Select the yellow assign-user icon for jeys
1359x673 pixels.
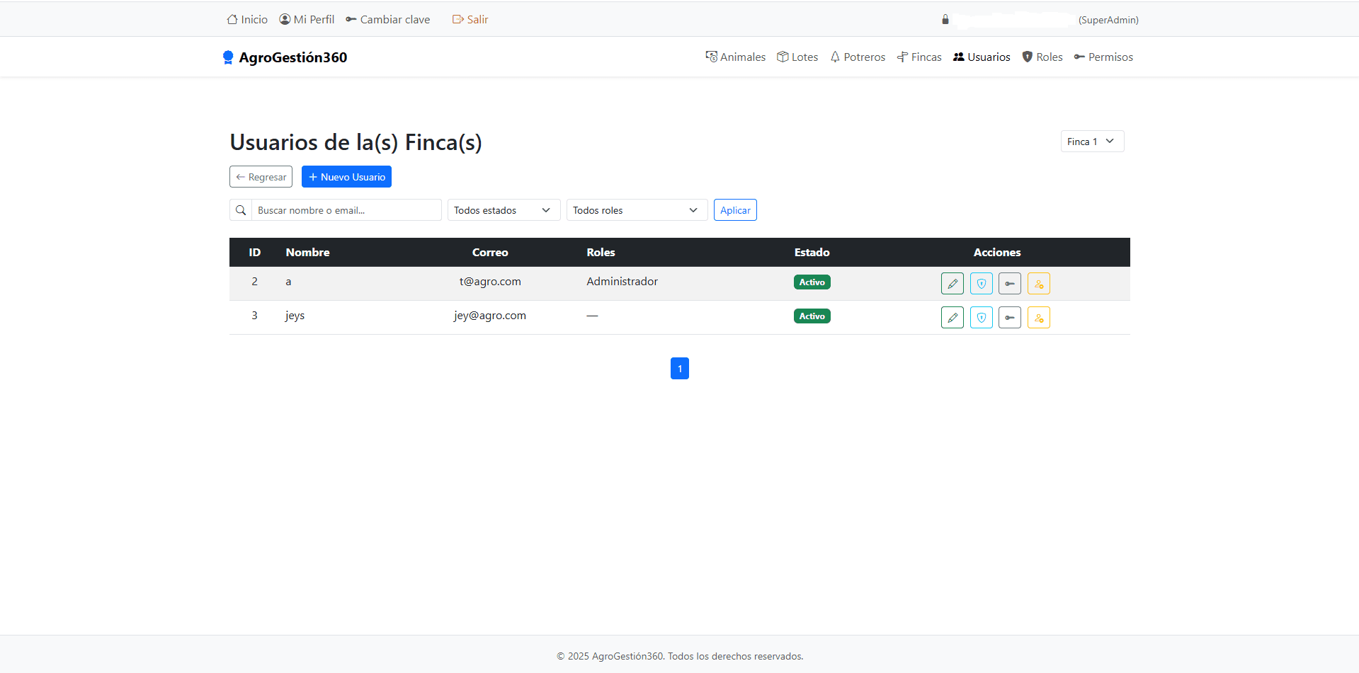click(x=1038, y=317)
